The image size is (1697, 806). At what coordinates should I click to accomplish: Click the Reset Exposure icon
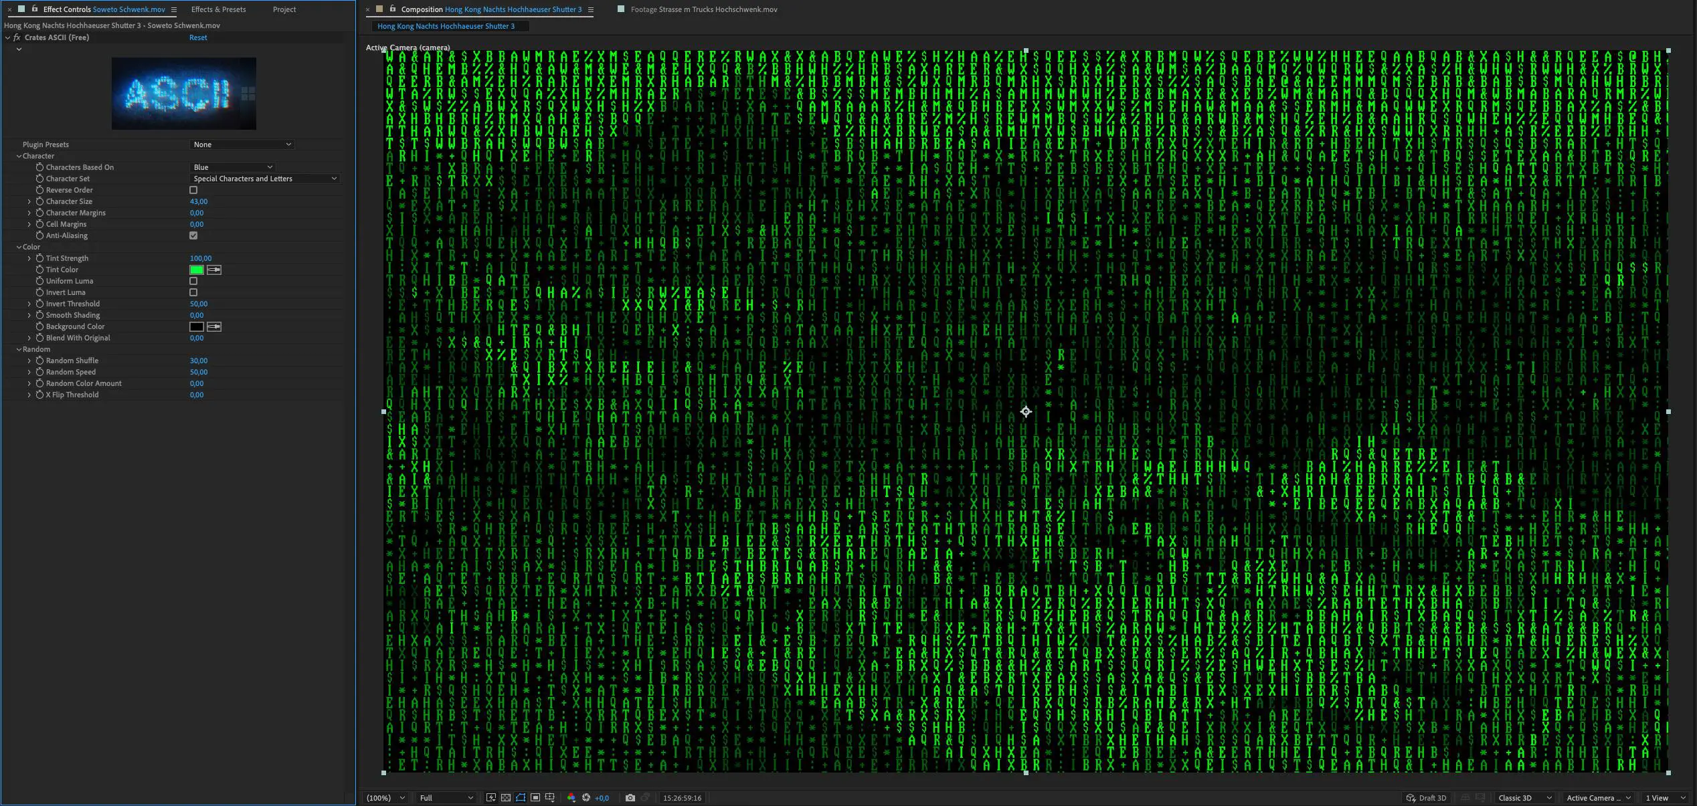pyautogui.click(x=586, y=797)
